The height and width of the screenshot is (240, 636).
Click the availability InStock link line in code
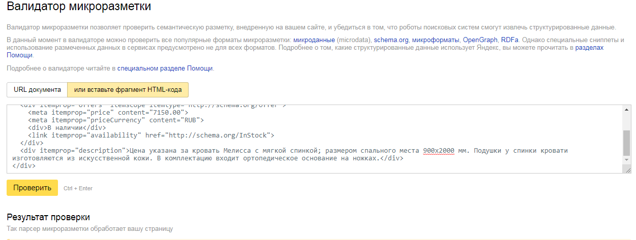151,135
